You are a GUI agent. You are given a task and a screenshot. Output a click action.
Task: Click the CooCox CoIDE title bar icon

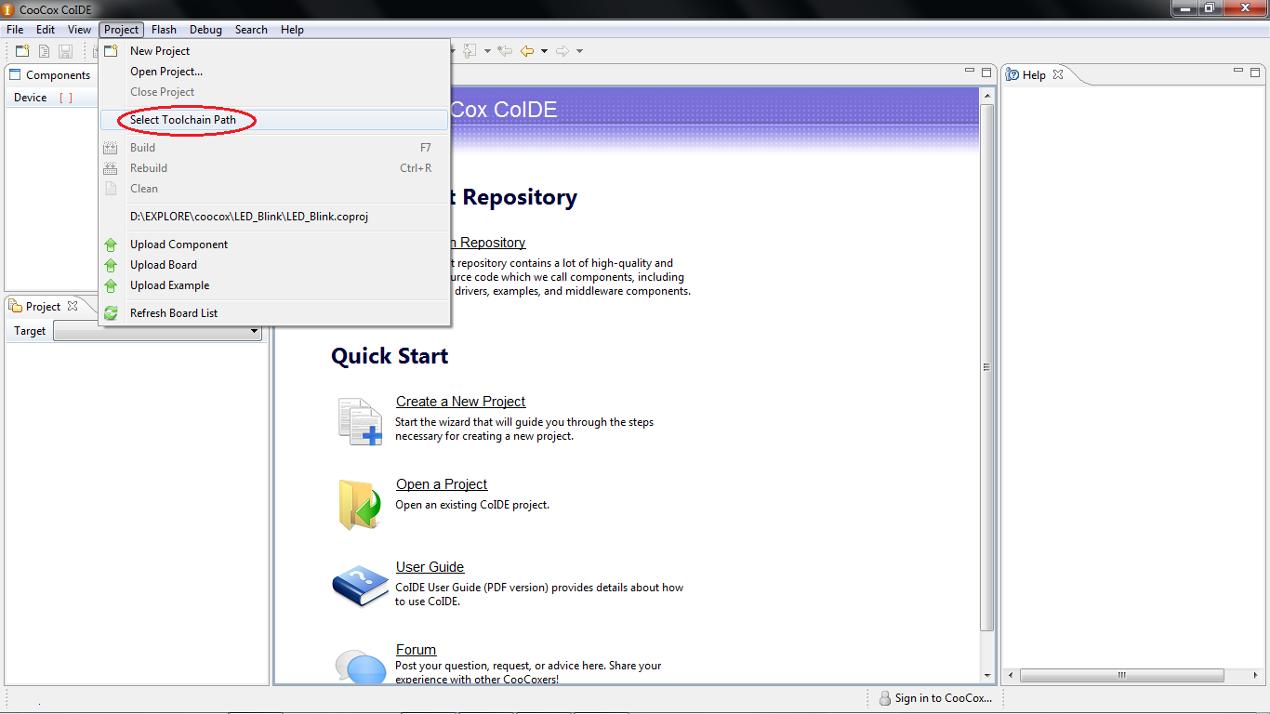(x=9, y=9)
